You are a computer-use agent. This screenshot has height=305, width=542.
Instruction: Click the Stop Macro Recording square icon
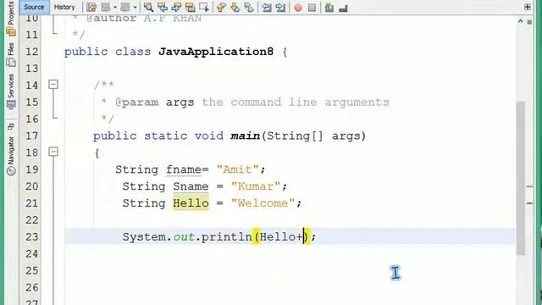tap(312, 8)
